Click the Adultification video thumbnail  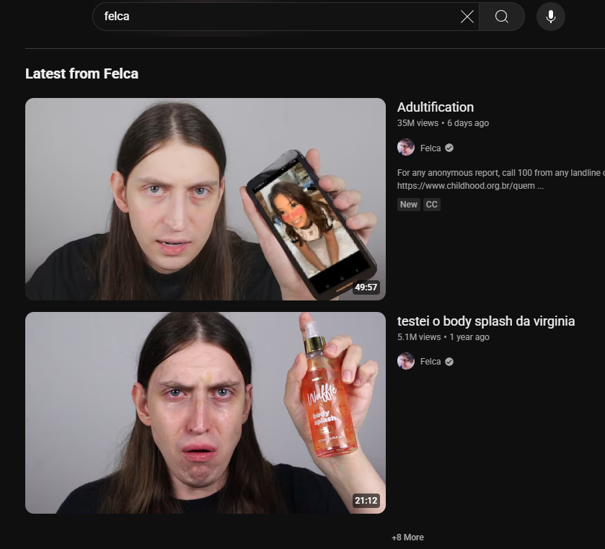pos(206,199)
